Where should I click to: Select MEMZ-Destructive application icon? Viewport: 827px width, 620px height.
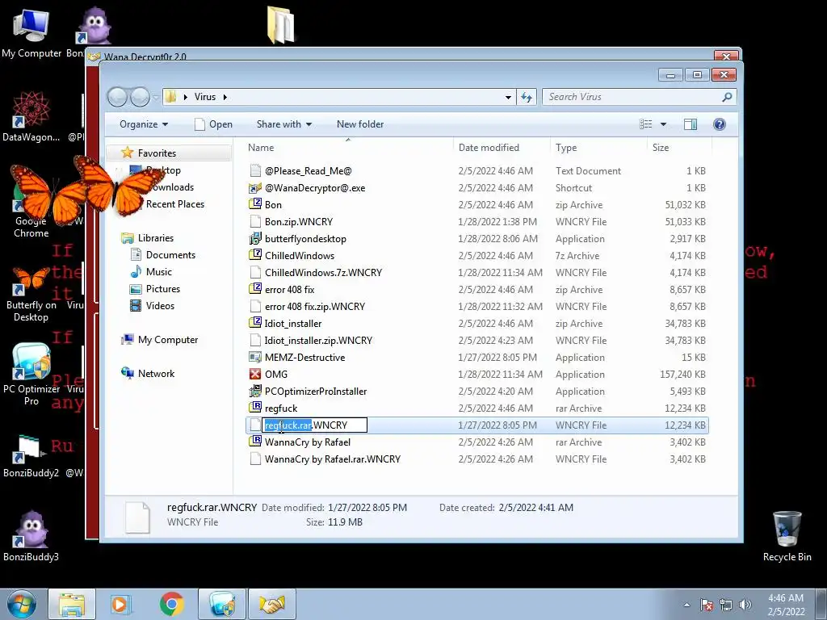(255, 357)
